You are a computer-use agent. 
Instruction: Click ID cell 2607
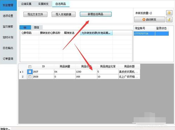click(x=43, y=72)
